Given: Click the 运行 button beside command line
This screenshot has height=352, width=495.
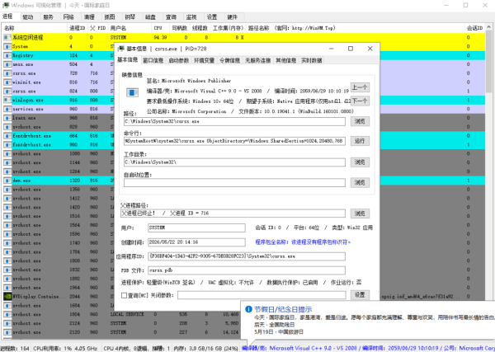Looking at the screenshot, I should pos(360,141).
